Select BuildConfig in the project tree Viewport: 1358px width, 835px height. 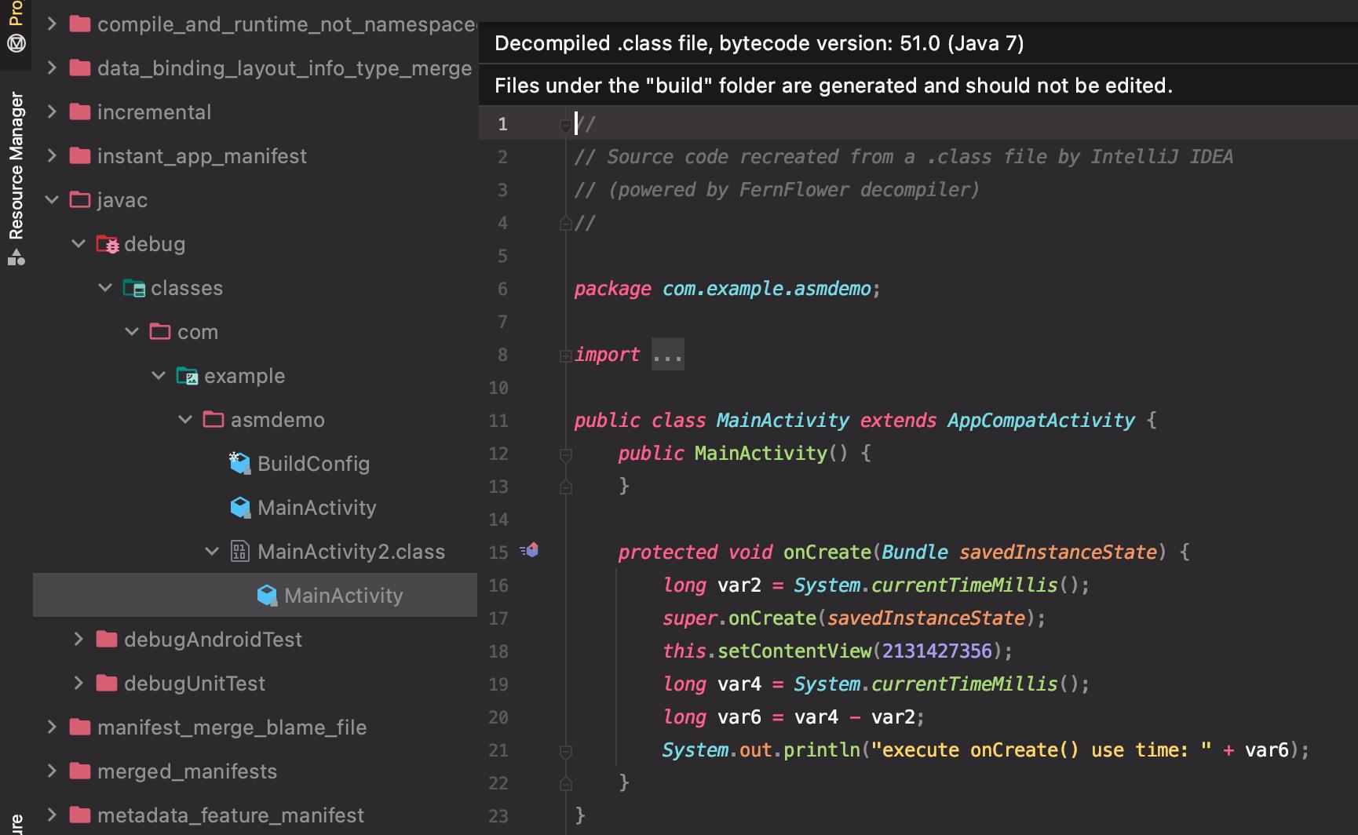[x=313, y=464]
